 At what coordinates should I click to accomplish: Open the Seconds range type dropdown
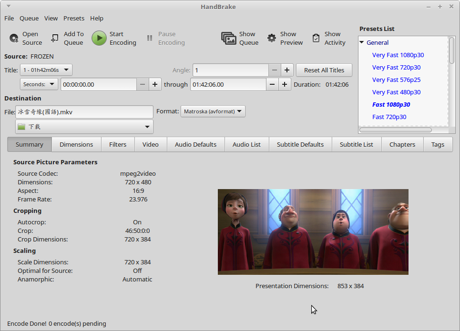tap(39, 84)
